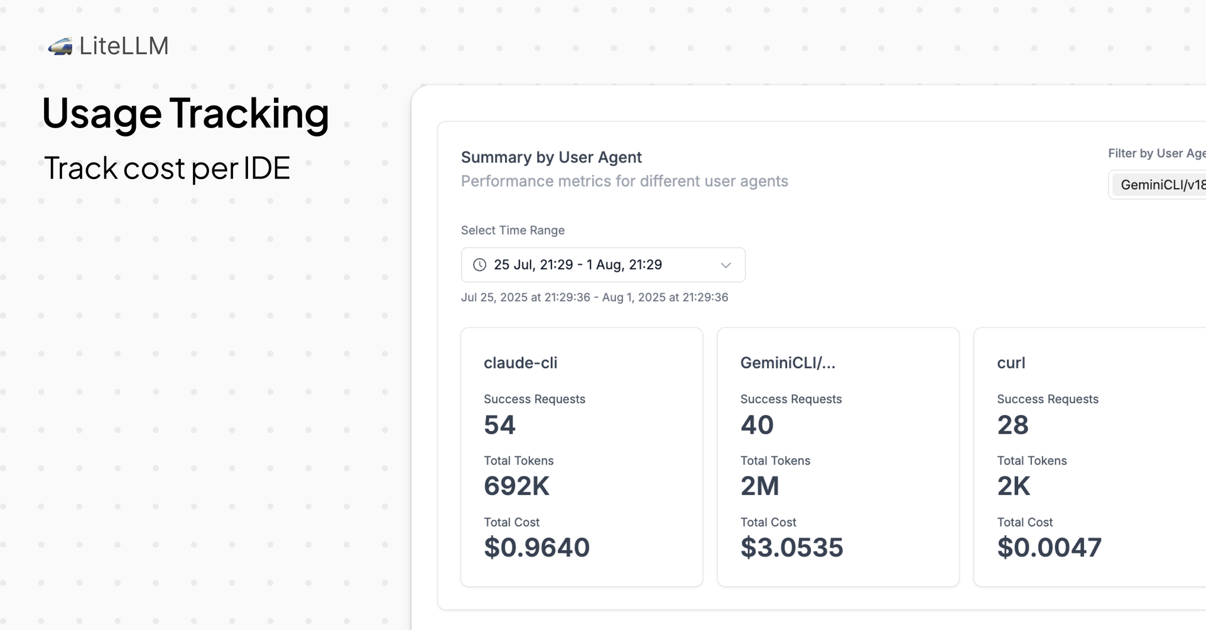
Task: Click claude-cli total tokens value 692K
Action: tap(516, 486)
